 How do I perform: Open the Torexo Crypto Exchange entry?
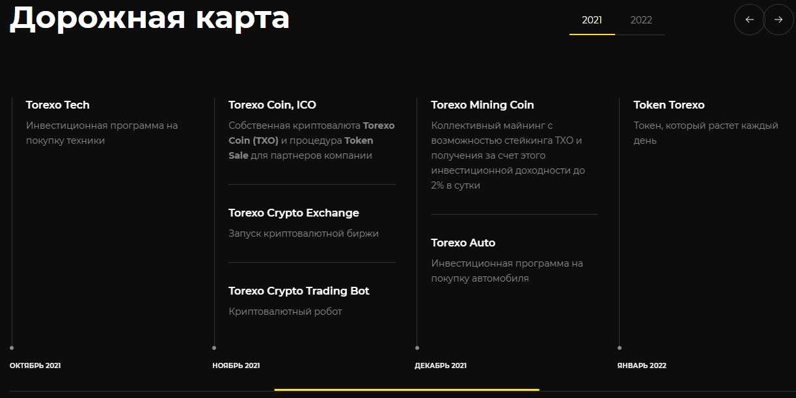294,213
